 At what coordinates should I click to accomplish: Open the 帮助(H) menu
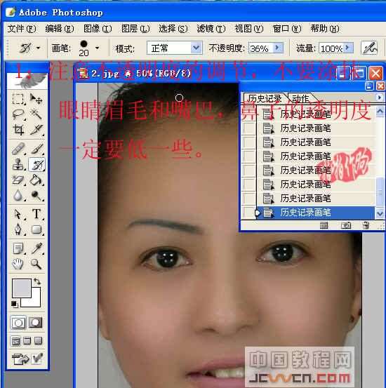coord(325,29)
